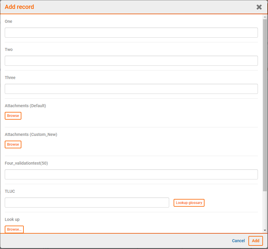This screenshot has height=249, width=268.
Task: Click the "Add record" dialog title
Action: tap(19, 7)
